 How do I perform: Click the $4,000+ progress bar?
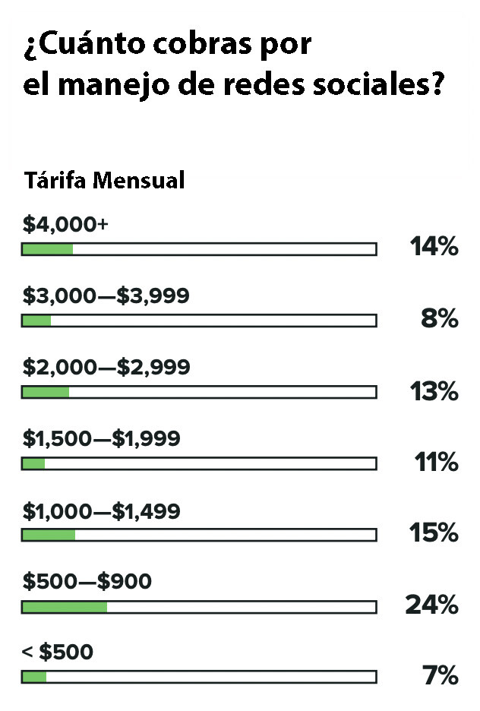click(199, 249)
